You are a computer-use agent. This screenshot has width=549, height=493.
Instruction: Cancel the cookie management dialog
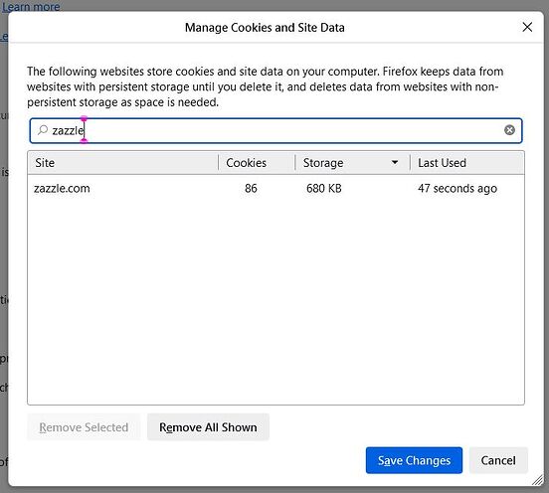(498, 460)
